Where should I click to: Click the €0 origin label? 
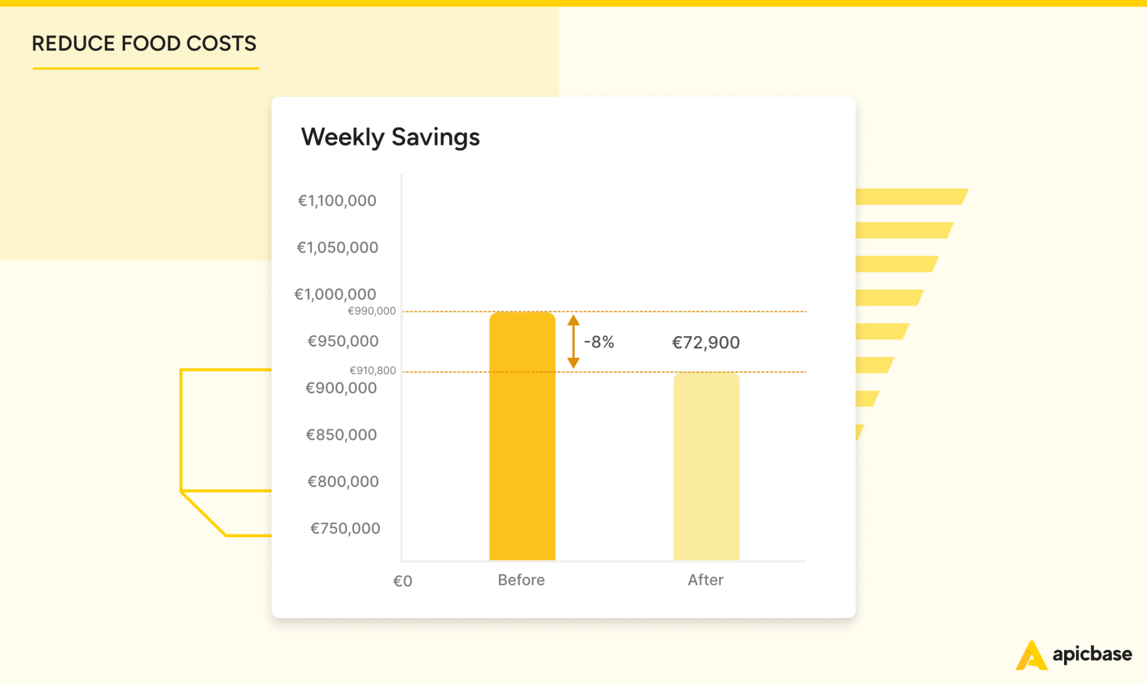[x=403, y=581]
